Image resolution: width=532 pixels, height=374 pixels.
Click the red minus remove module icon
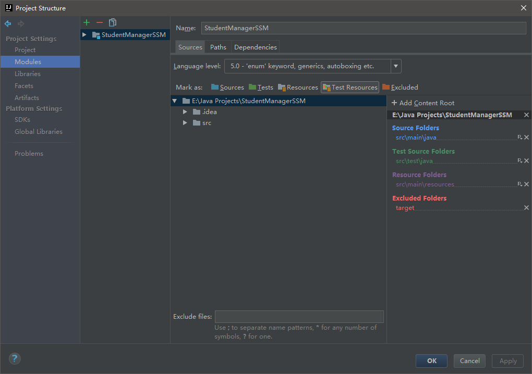click(x=100, y=22)
